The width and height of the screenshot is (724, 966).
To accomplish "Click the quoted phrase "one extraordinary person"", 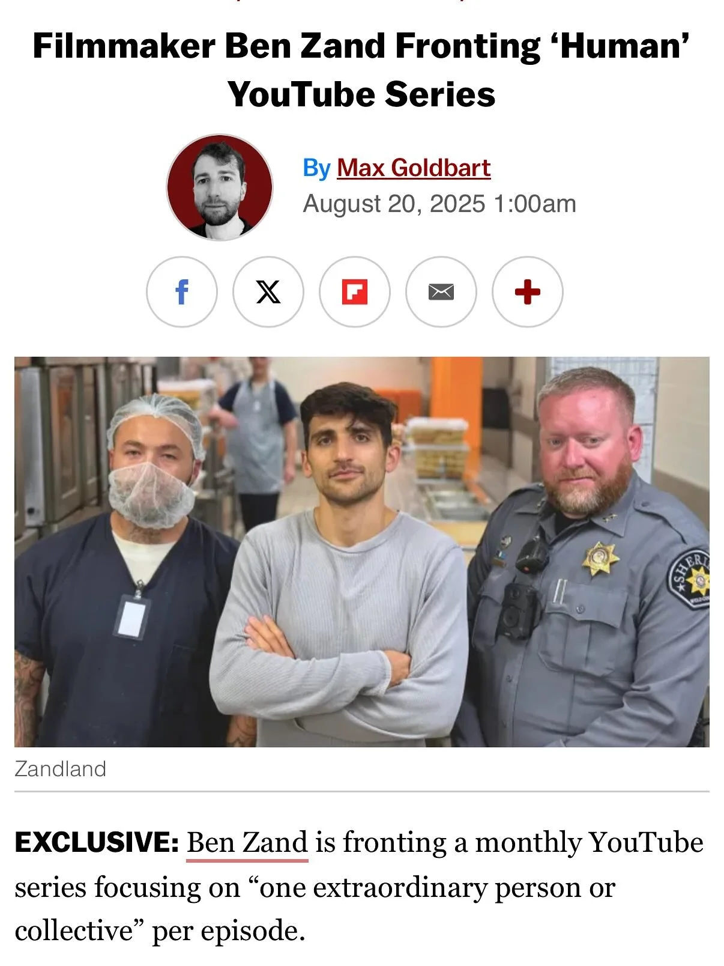I will point(372,887).
